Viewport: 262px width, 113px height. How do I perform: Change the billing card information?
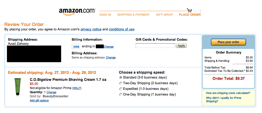pyautogui.click(x=109, y=47)
